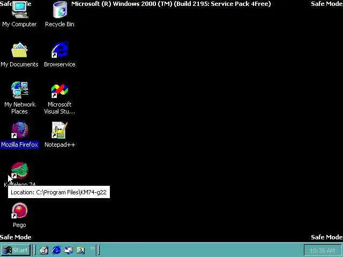This screenshot has height=257, width=343.
Task: Click the Start button
Action: [16, 250]
